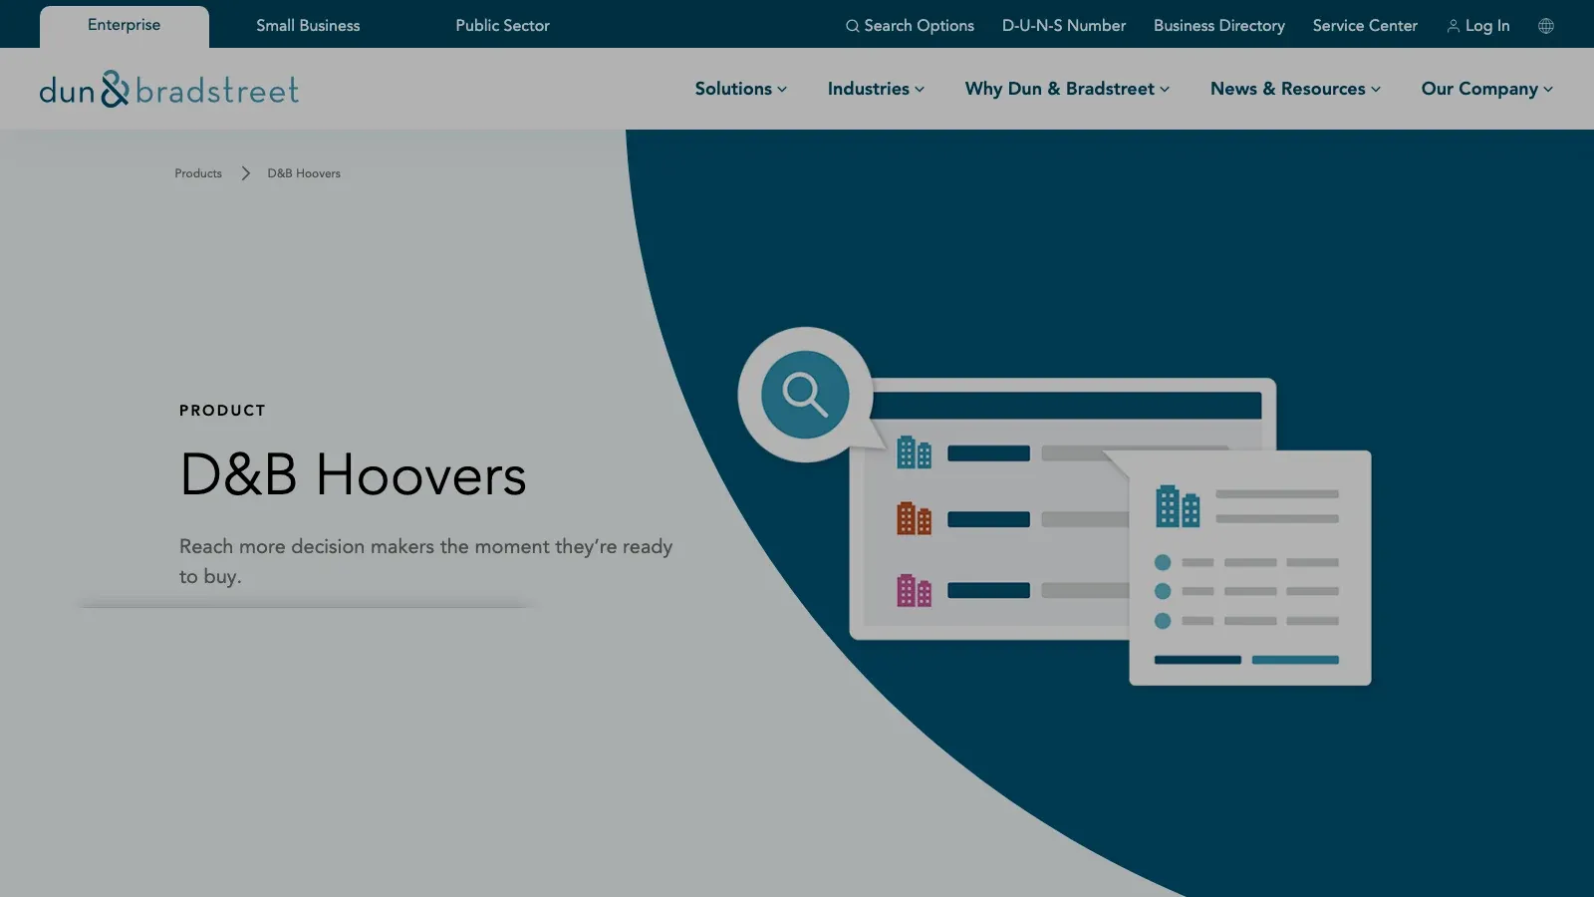Click the Dun & Bradstreet logo
This screenshot has height=897, width=1594.
pyautogui.click(x=169, y=90)
